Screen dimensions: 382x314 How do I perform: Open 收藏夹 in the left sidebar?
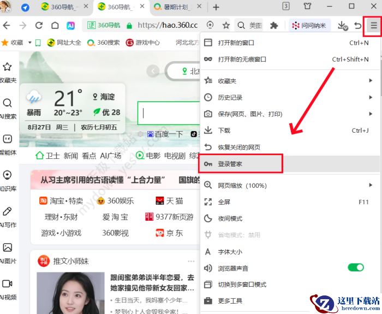click(8, 73)
